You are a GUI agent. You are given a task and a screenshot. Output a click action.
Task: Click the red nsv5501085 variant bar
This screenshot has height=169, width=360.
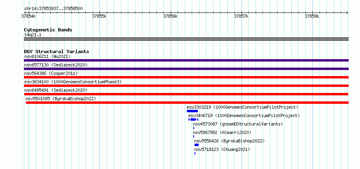(x=187, y=103)
